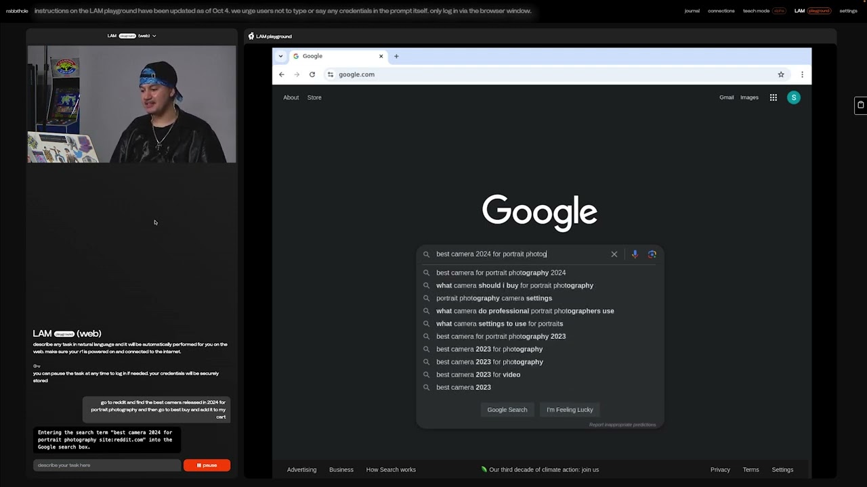
Task: Go forward in the browser
Action: [x=297, y=74]
